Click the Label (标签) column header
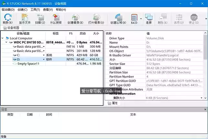Image resolution: width=208 pixels, height=139 pixels. point(56,34)
